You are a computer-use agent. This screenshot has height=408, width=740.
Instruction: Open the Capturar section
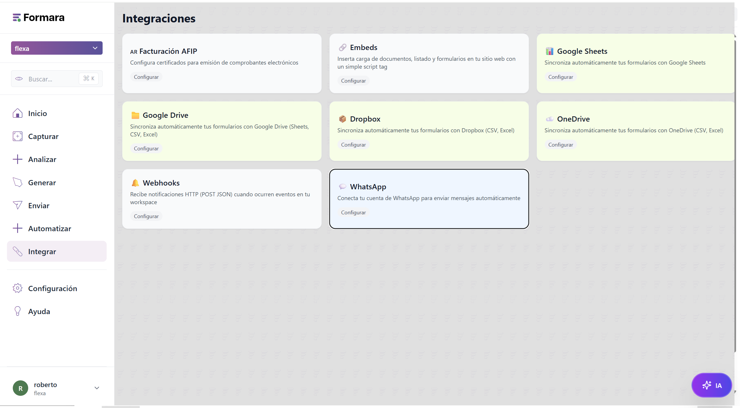pyautogui.click(x=57, y=136)
